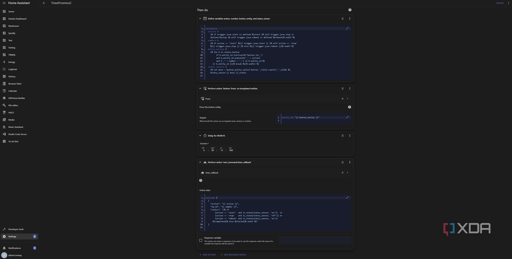
Task: Open the Calendar panel
Action: (19, 91)
